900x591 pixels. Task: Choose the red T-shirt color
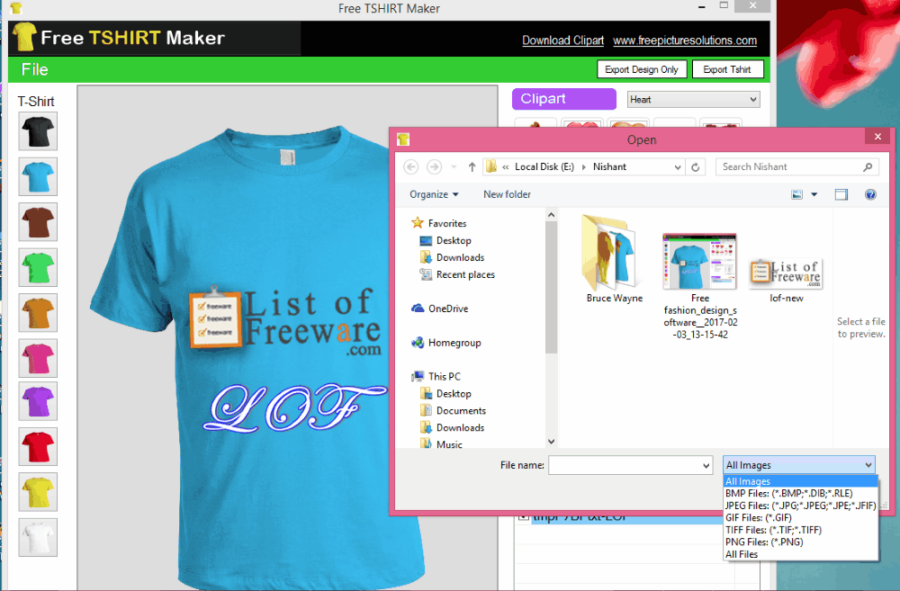pyautogui.click(x=38, y=446)
